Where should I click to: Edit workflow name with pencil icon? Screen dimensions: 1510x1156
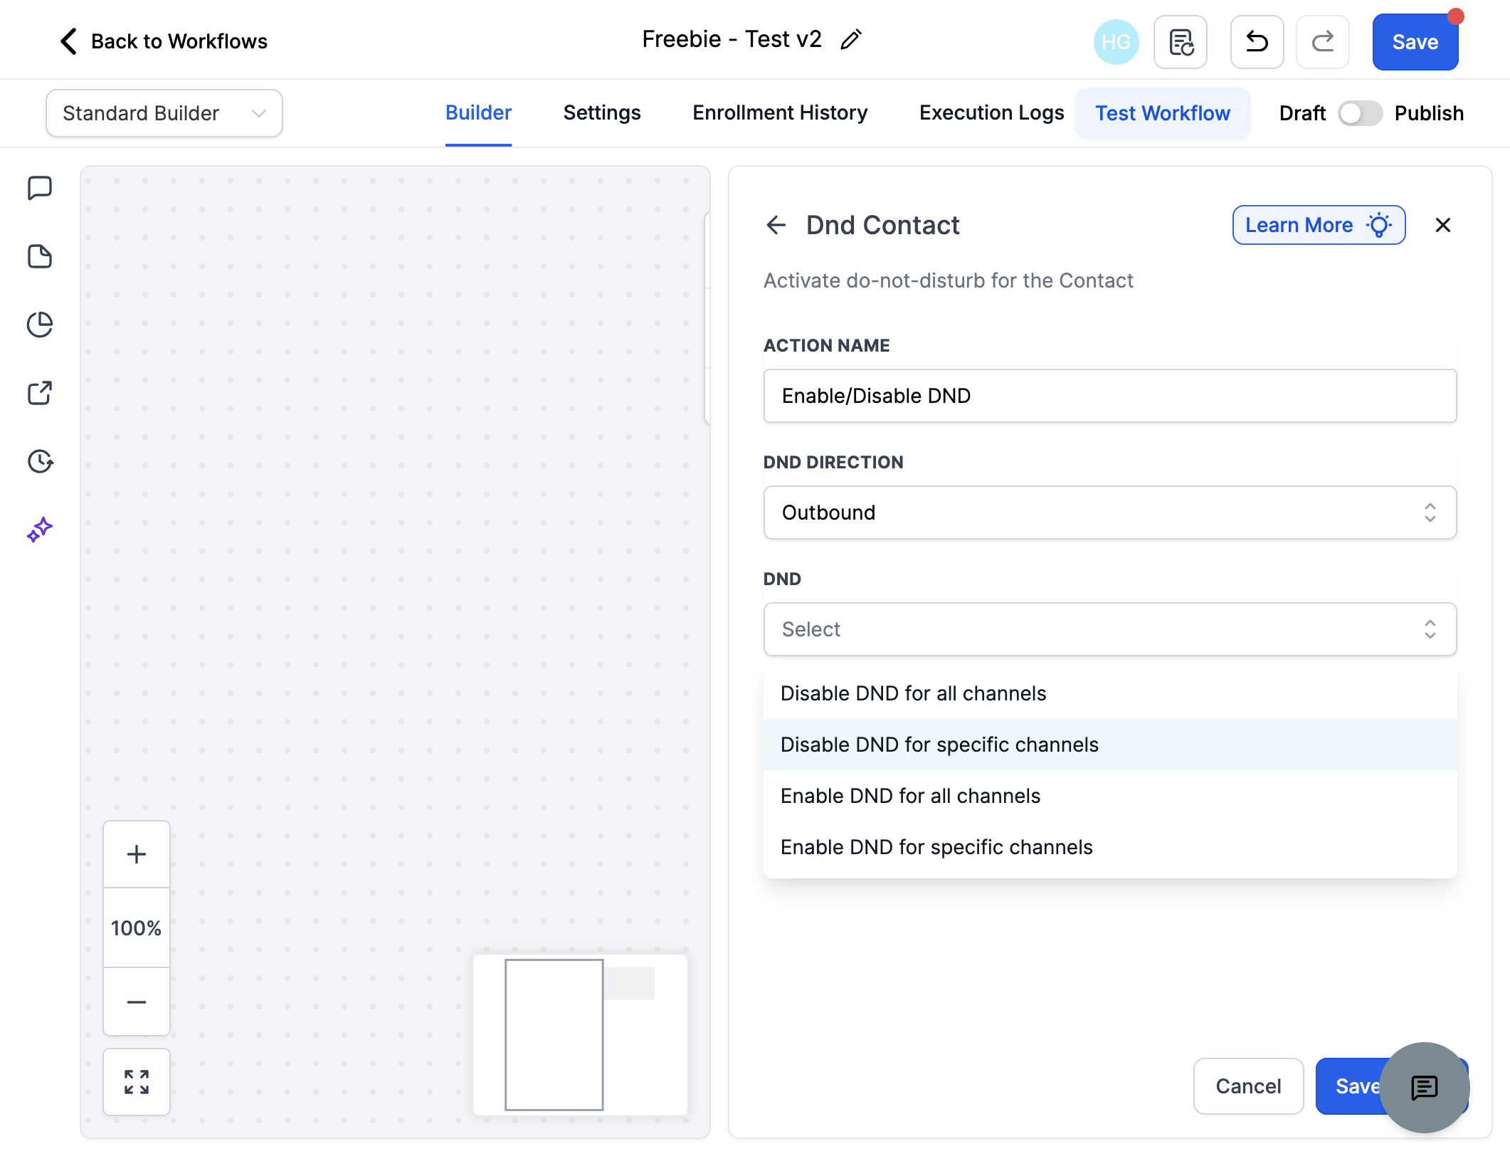[851, 40]
